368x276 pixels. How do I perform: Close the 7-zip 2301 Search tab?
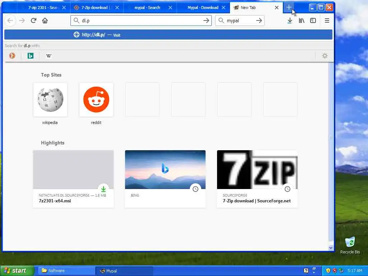click(64, 8)
